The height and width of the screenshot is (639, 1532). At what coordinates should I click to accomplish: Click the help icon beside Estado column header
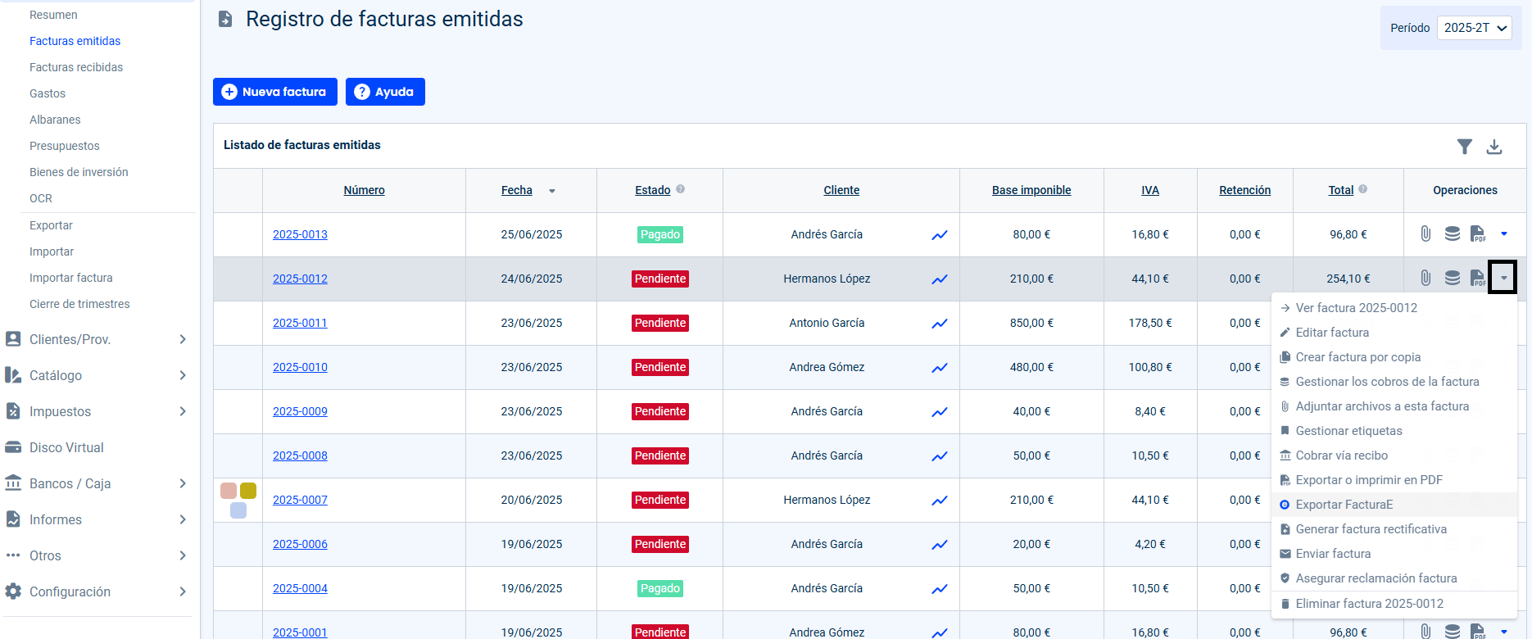click(680, 189)
